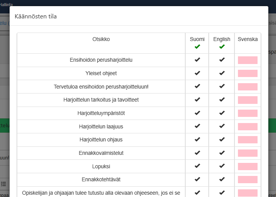
Task: Click English checkmark in Harjoittelun laajuus row
Action: [222, 126]
